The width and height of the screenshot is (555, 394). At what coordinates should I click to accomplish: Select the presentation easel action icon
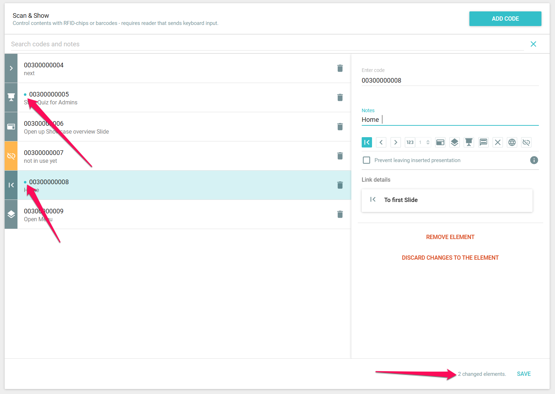pos(469,142)
